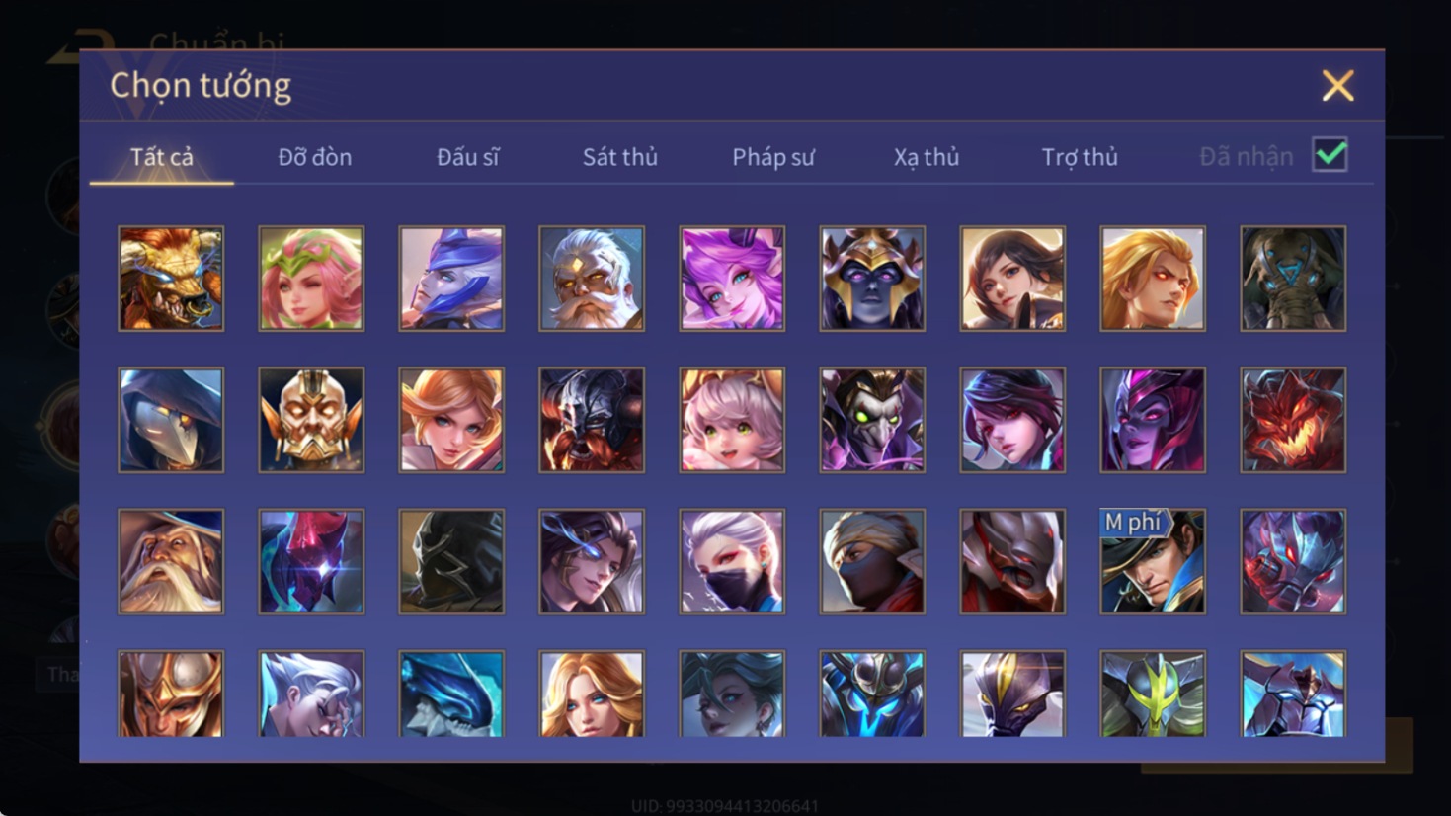Choose the white-haired masked ninja girl
This screenshot has height=816, width=1451.
tap(732, 561)
